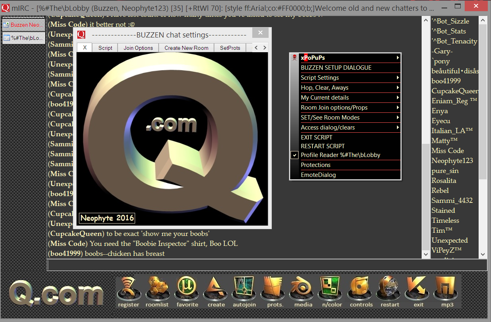The height and width of the screenshot is (322, 491).
Task: Click the mIRC application icon in title bar
Action: [6, 8]
